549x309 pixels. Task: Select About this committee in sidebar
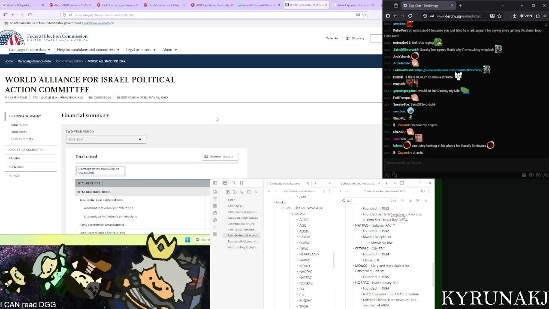click(26, 150)
